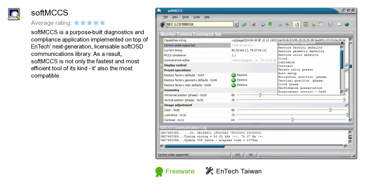Close the Control codes supported popup

pyautogui.click(x=342, y=43)
